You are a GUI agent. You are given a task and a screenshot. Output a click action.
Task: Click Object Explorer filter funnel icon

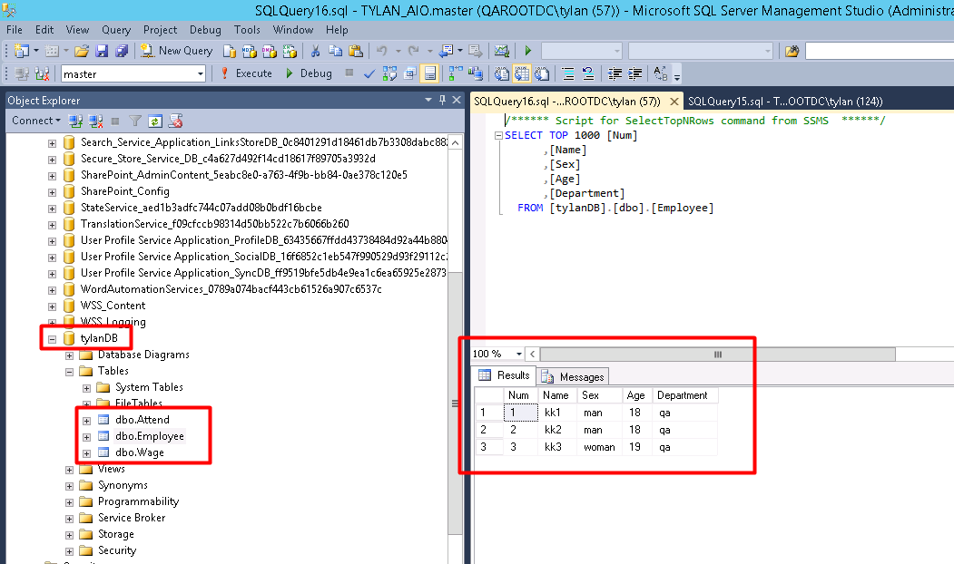point(135,121)
